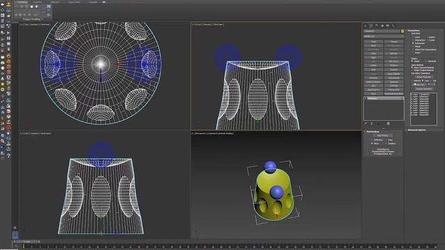This screenshot has height=250, width=445.
Task: Click the question mark help icon in left toolbar
Action: coord(8,156)
